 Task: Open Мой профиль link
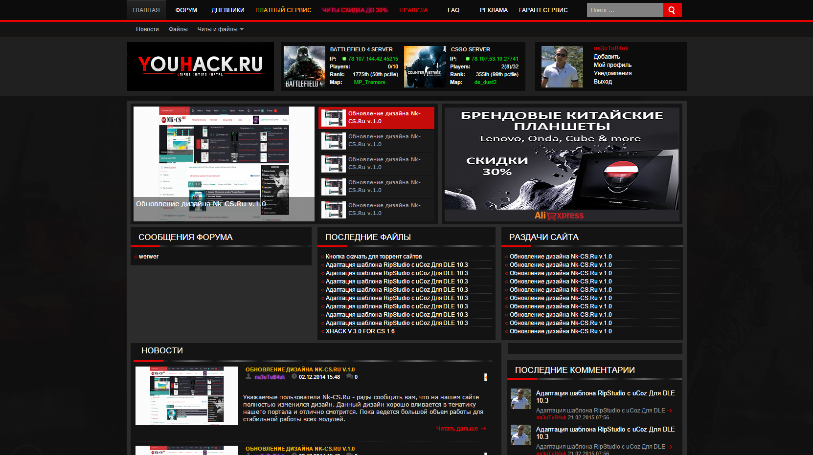[x=612, y=65]
